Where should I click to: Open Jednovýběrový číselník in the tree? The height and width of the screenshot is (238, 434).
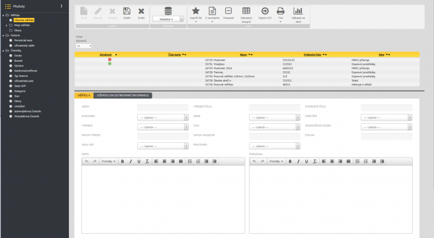[28, 111]
